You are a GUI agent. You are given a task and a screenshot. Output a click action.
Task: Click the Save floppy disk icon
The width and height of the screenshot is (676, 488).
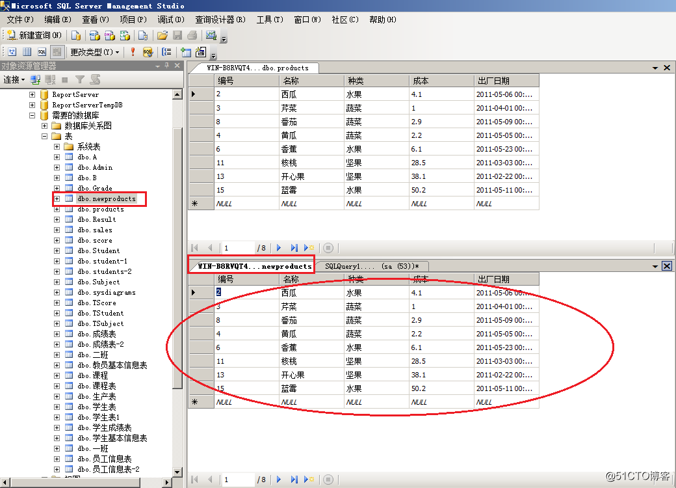click(x=177, y=35)
